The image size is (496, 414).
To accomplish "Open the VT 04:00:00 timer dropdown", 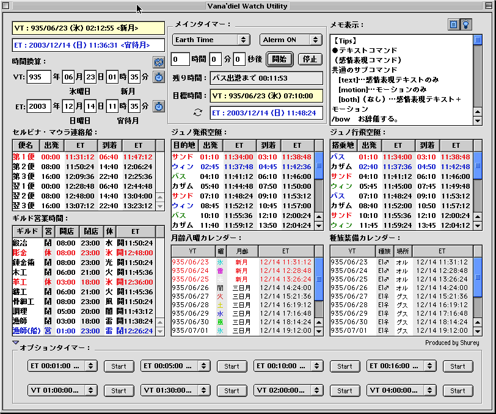I will 401,390.
